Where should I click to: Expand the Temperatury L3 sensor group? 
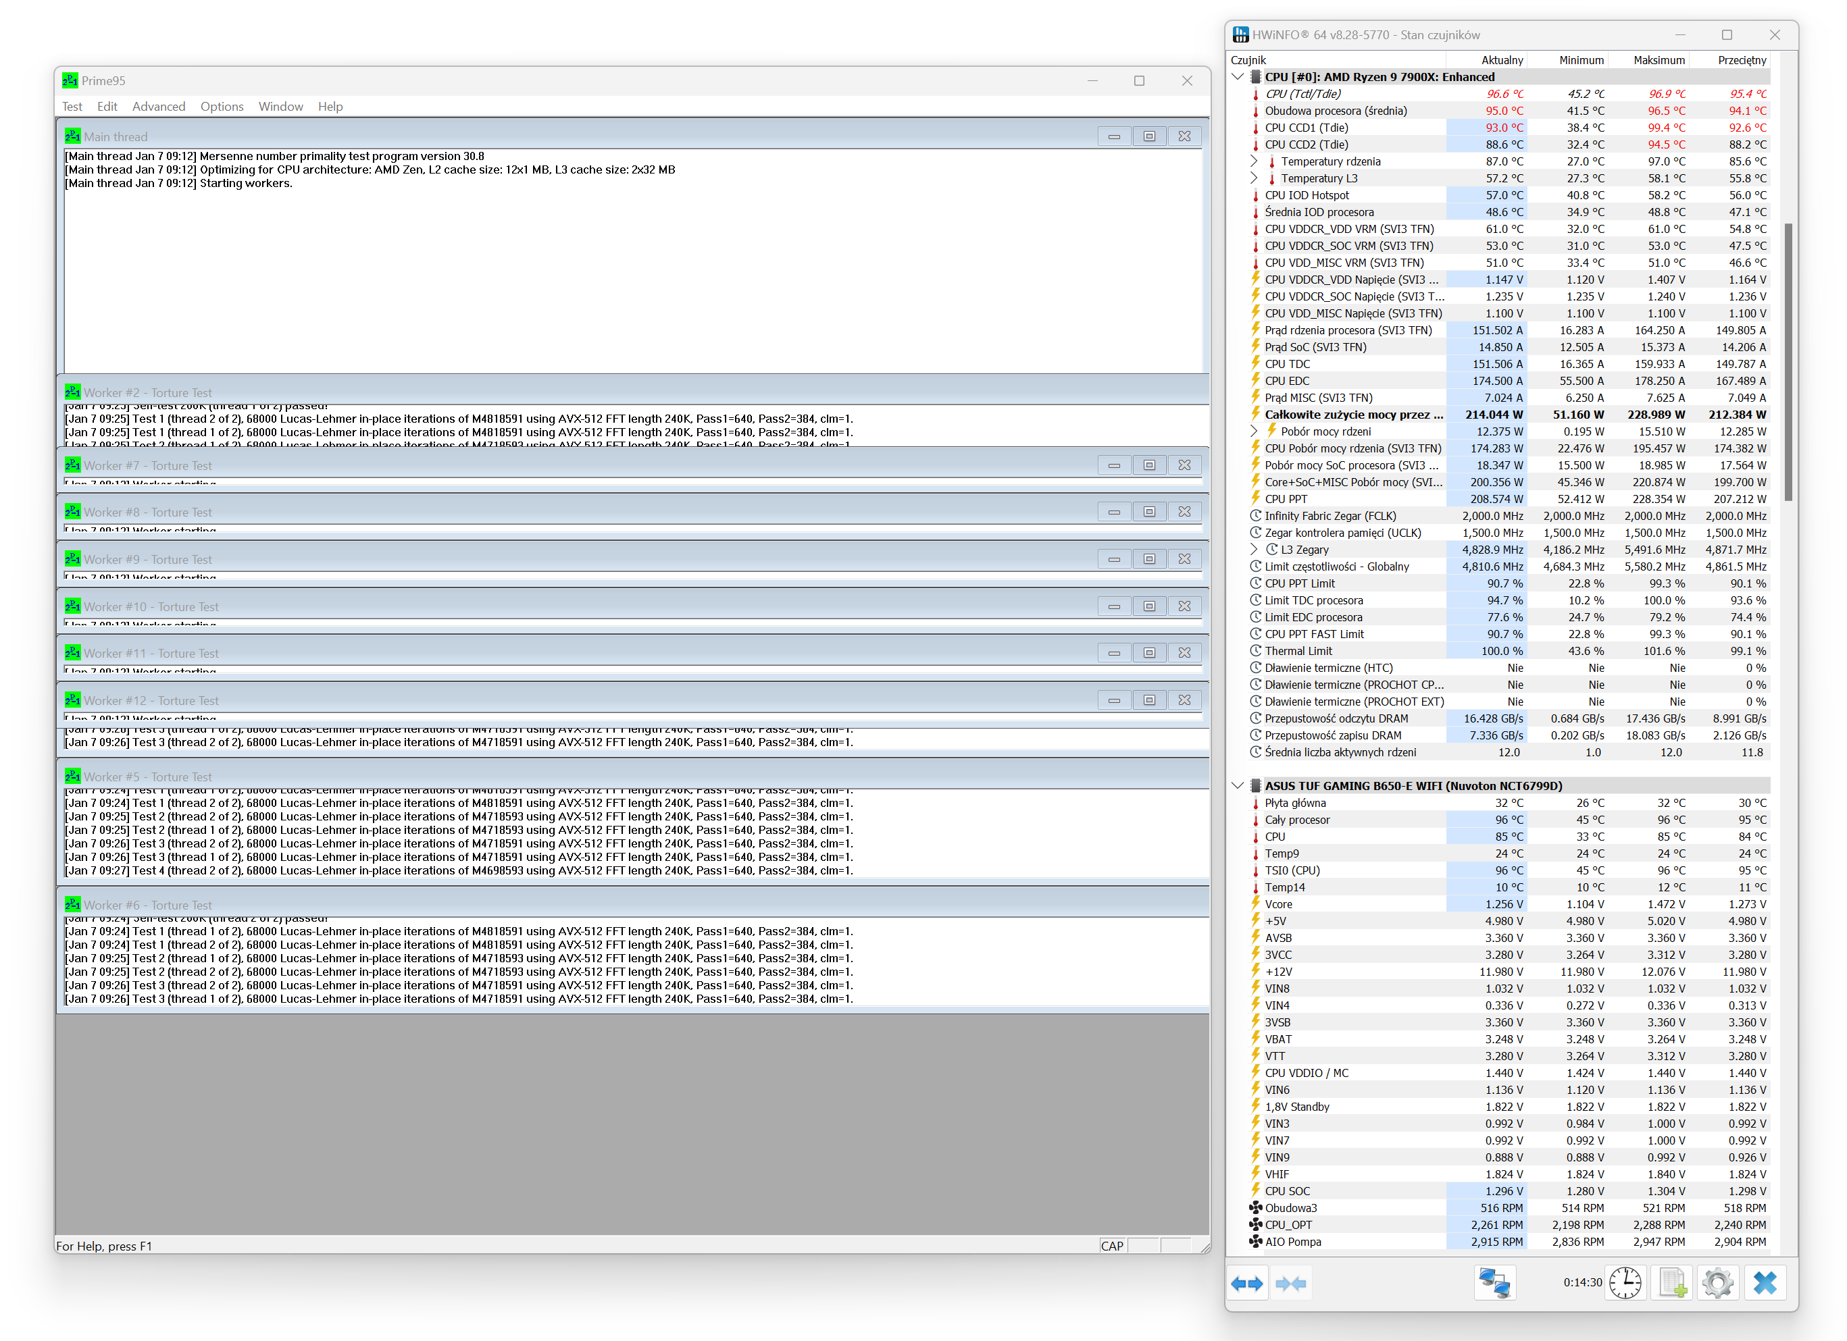tap(1254, 178)
